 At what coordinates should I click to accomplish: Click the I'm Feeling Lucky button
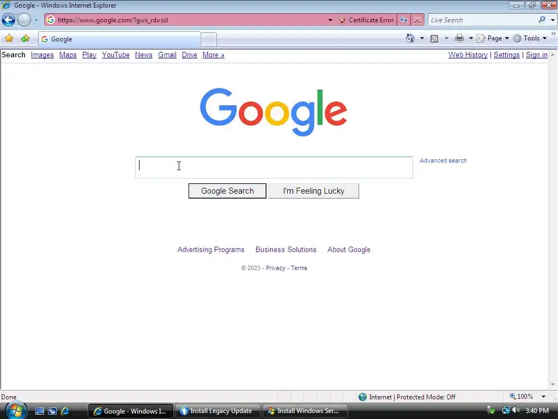(x=313, y=191)
